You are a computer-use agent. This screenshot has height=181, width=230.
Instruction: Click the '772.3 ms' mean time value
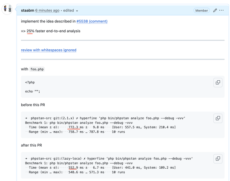click(76, 127)
